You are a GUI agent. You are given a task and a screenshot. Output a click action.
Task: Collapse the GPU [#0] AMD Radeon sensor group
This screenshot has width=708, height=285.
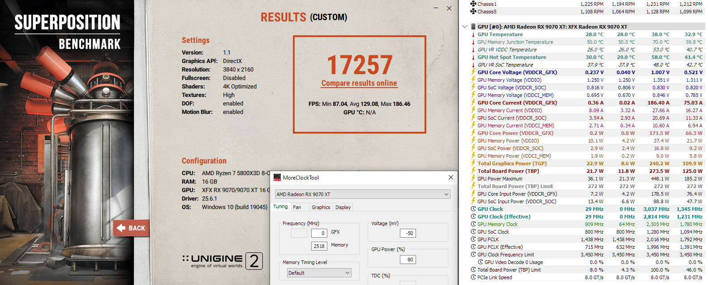pos(464,27)
